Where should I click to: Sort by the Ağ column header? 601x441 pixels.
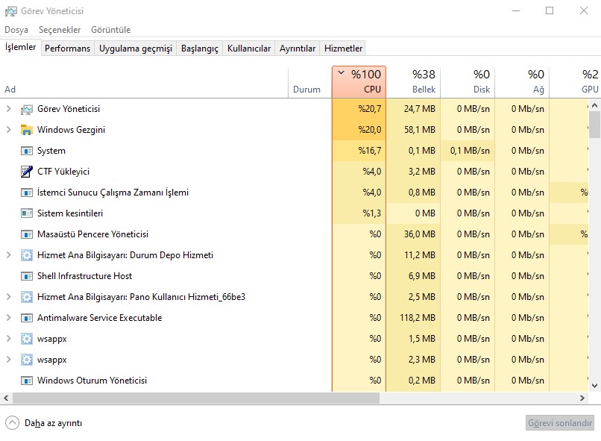tap(522, 81)
